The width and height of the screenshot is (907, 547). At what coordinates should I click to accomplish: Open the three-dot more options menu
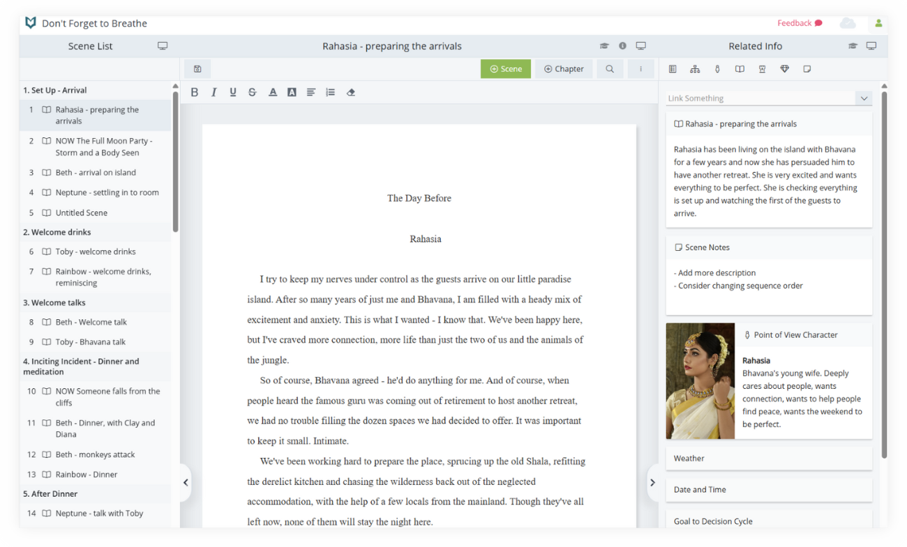[640, 69]
